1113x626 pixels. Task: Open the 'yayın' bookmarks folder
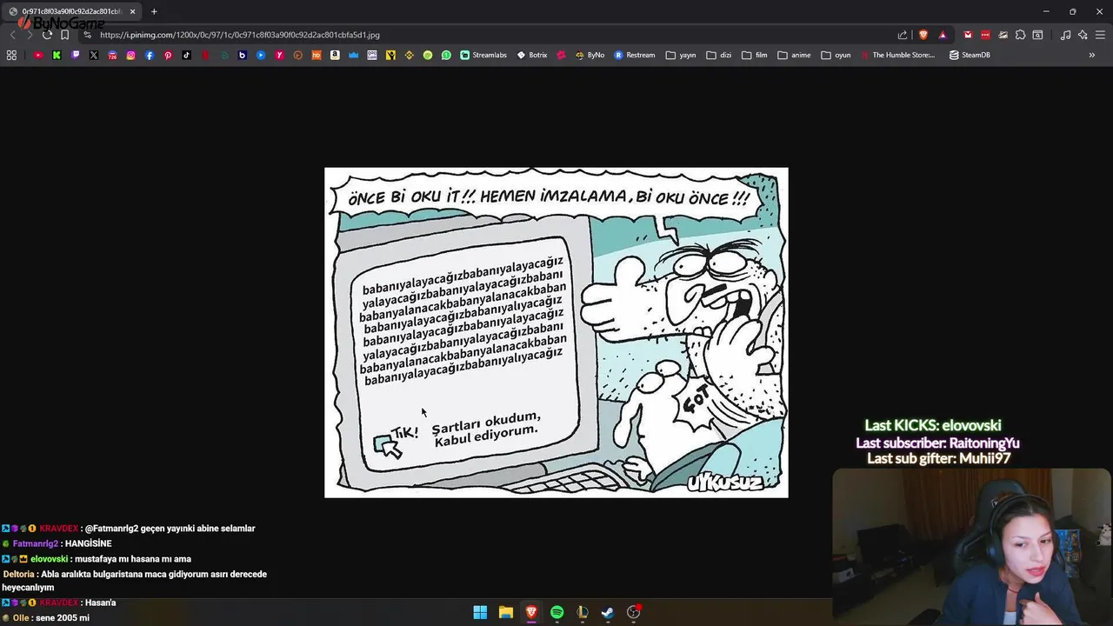click(681, 55)
